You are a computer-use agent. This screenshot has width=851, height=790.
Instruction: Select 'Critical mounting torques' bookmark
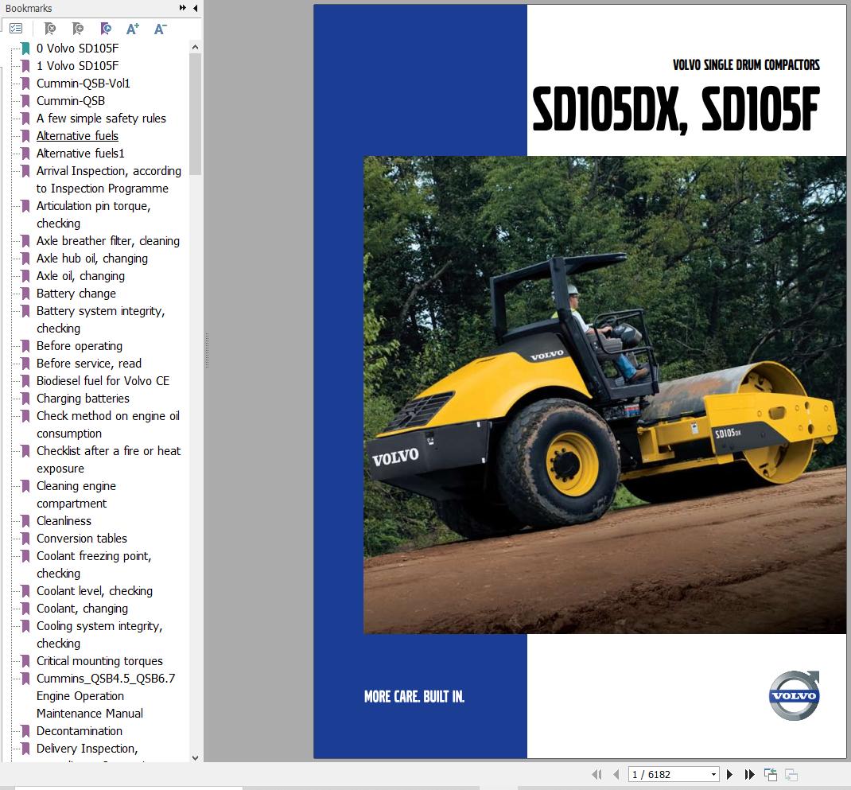click(x=99, y=661)
